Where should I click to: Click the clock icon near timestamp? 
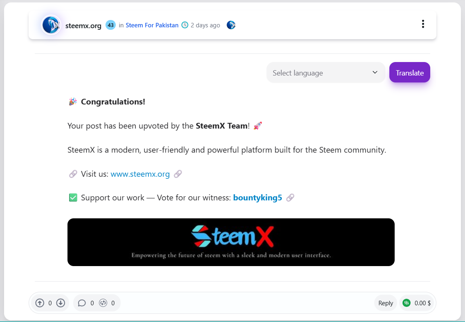click(x=185, y=25)
